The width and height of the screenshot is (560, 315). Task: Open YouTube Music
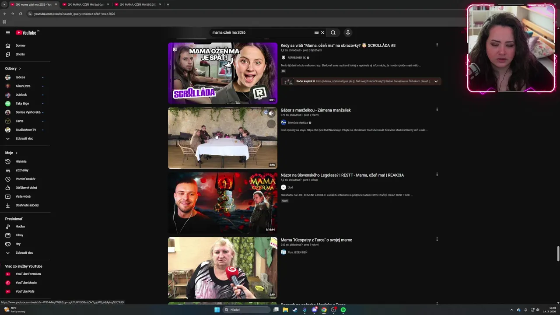point(26,283)
